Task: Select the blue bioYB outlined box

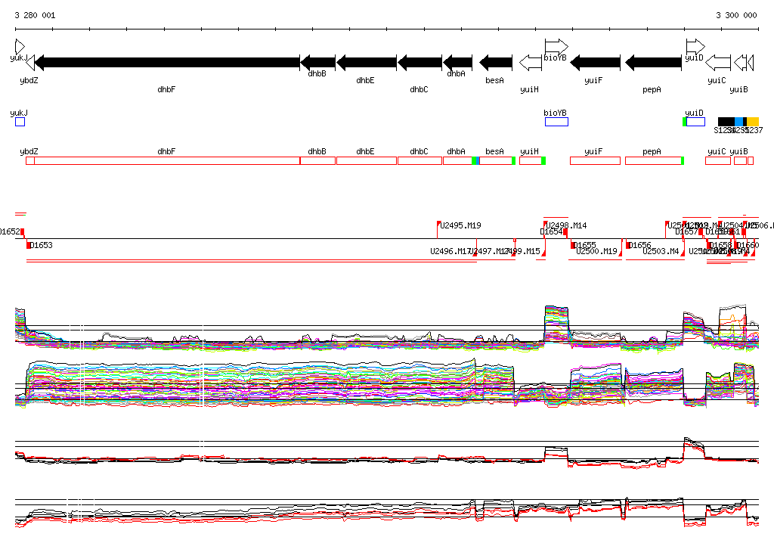Action: [557, 122]
